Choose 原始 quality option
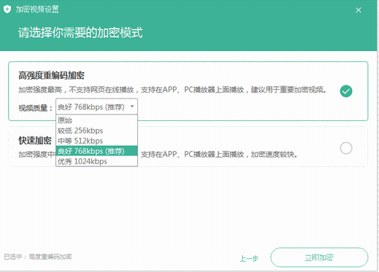This screenshot has height=272, width=379. pyautogui.click(x=96, y=120)
